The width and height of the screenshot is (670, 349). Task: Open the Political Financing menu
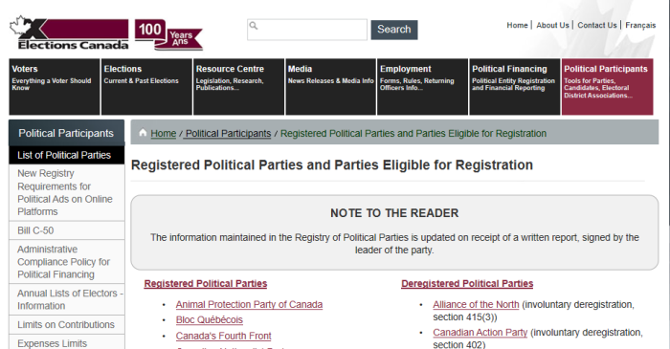click(515, 87)
